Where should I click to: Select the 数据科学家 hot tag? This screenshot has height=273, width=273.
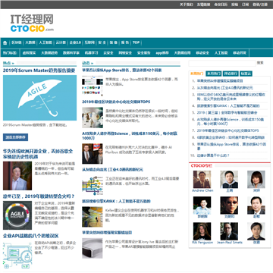(x=71, y=53)
